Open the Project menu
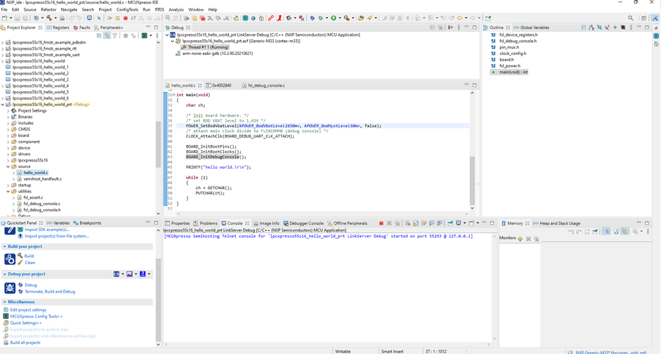This screenshot has width=661, height=354. 105,9
